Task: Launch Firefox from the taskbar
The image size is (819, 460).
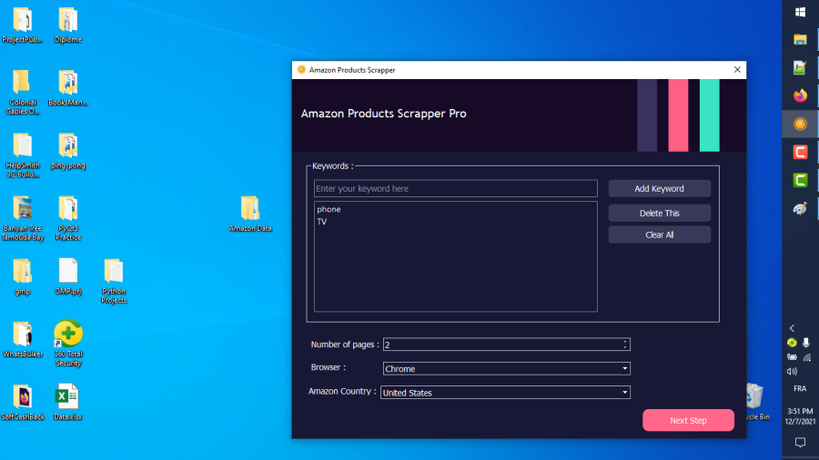Action: click(x=800, y=95)
